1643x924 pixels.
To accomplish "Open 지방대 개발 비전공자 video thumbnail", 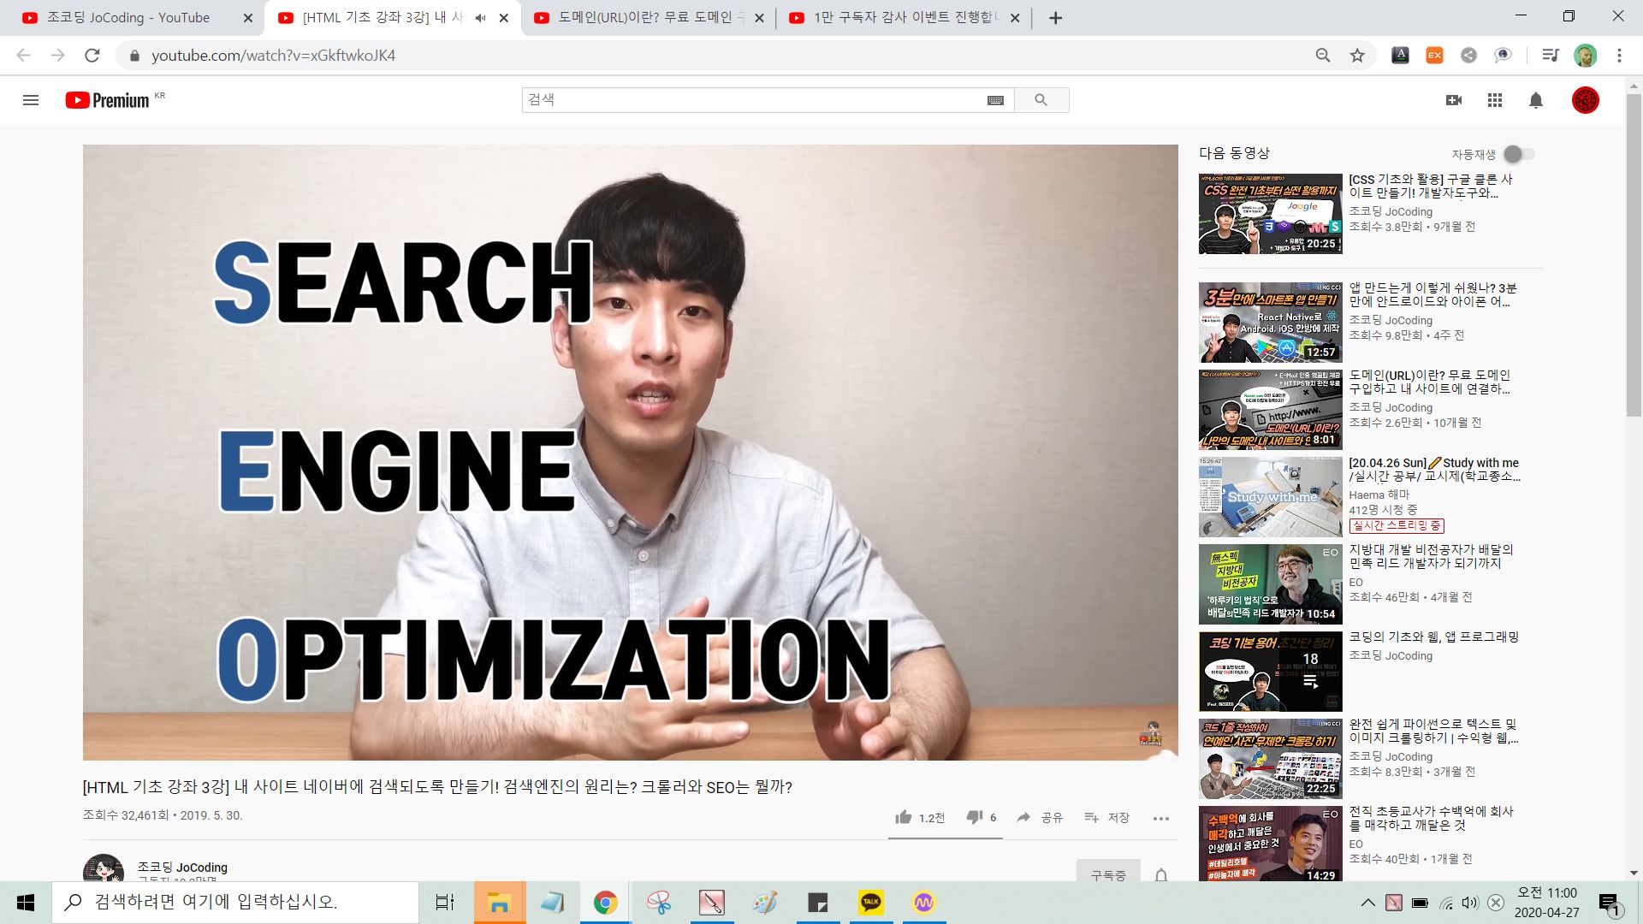I will (1270, 584).
